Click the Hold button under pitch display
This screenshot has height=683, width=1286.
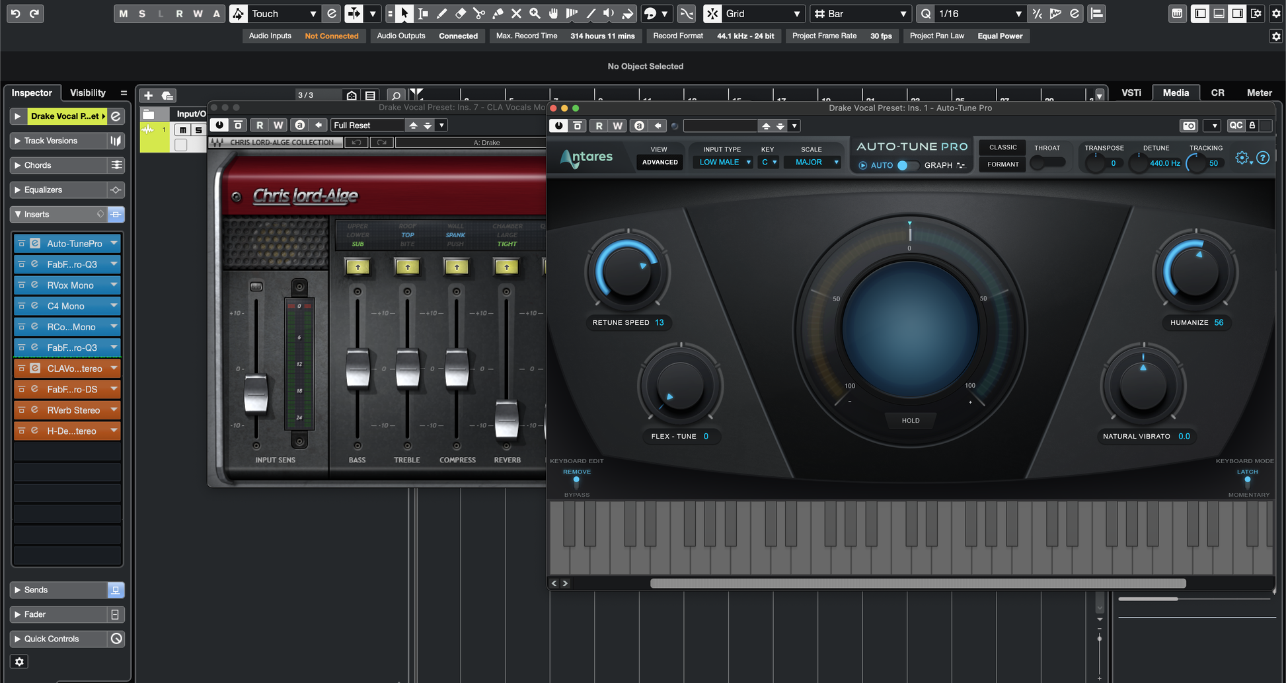(x=910, y=420)
